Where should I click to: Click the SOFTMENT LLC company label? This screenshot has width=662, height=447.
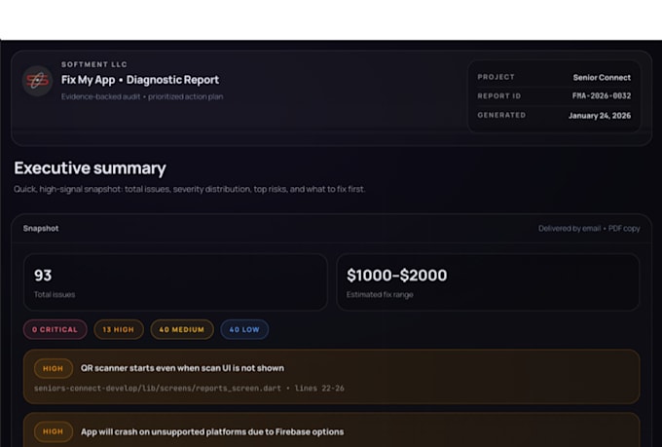94,64
